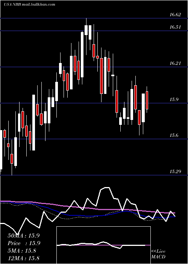The width and height of the screenshot is (188, 264).
Task: Click the 16.21 price level label
Action: click(x=175, y=63)
